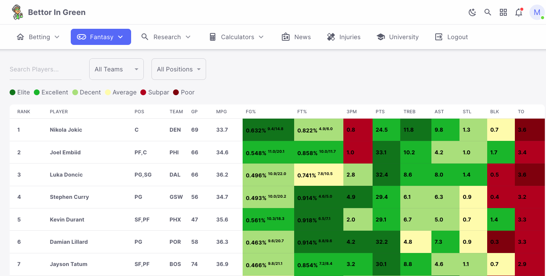Sort by PLAYER column header
The width and height of the screenshot is (546, 276).
point(59,112)
